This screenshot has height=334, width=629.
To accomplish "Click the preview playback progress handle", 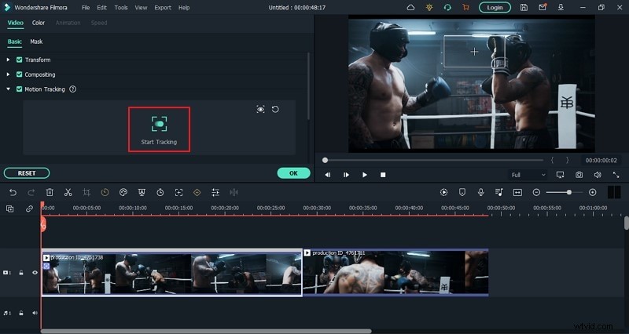I will click(325, 160).
